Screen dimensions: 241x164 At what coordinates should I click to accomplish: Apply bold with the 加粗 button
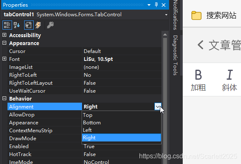(x=198, y=81)
